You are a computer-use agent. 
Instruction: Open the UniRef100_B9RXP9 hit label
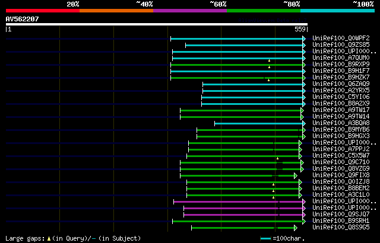[x=341, y=65]
